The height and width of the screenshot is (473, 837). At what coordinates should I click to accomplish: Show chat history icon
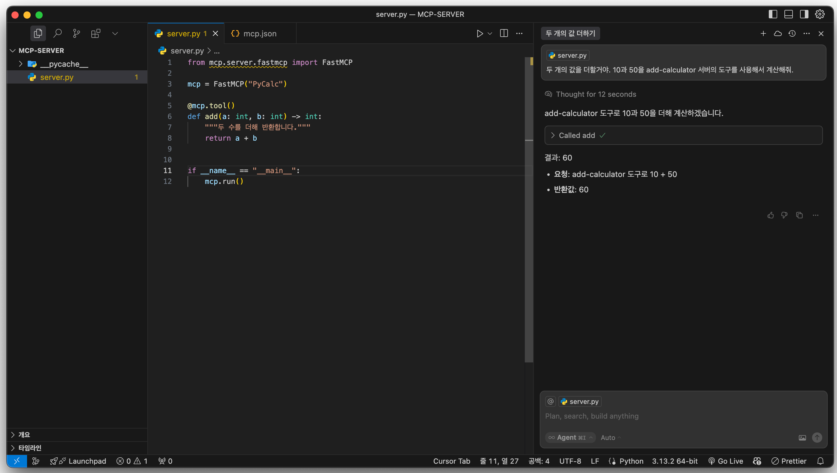pyautogui.click(x=792, y=33)
